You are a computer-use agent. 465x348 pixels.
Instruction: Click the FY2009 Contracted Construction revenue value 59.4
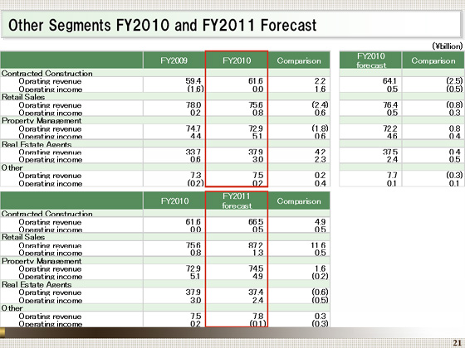click(x=193, y=81)
